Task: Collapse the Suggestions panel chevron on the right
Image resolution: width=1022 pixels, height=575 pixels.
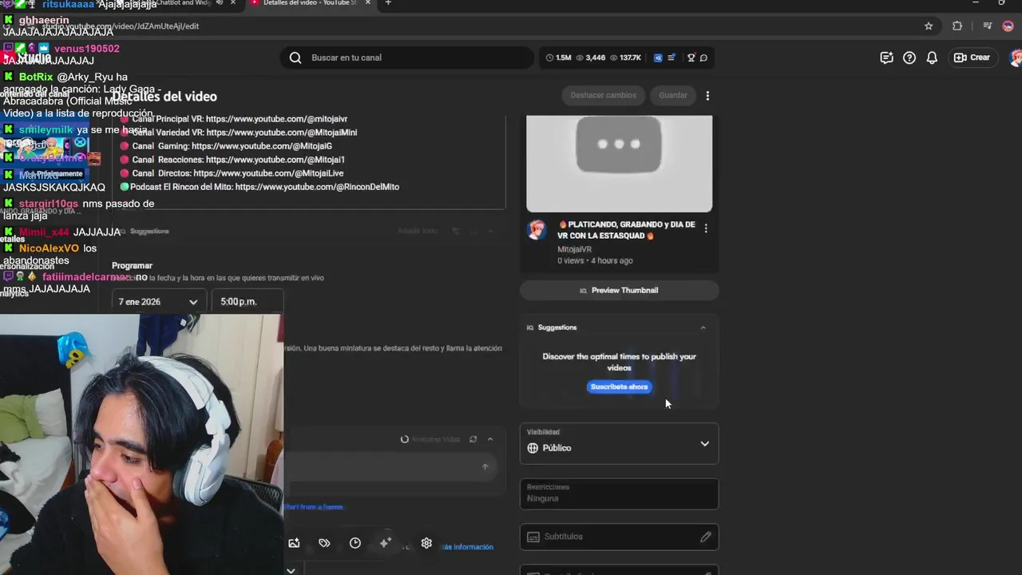Action: click(703, 327)
